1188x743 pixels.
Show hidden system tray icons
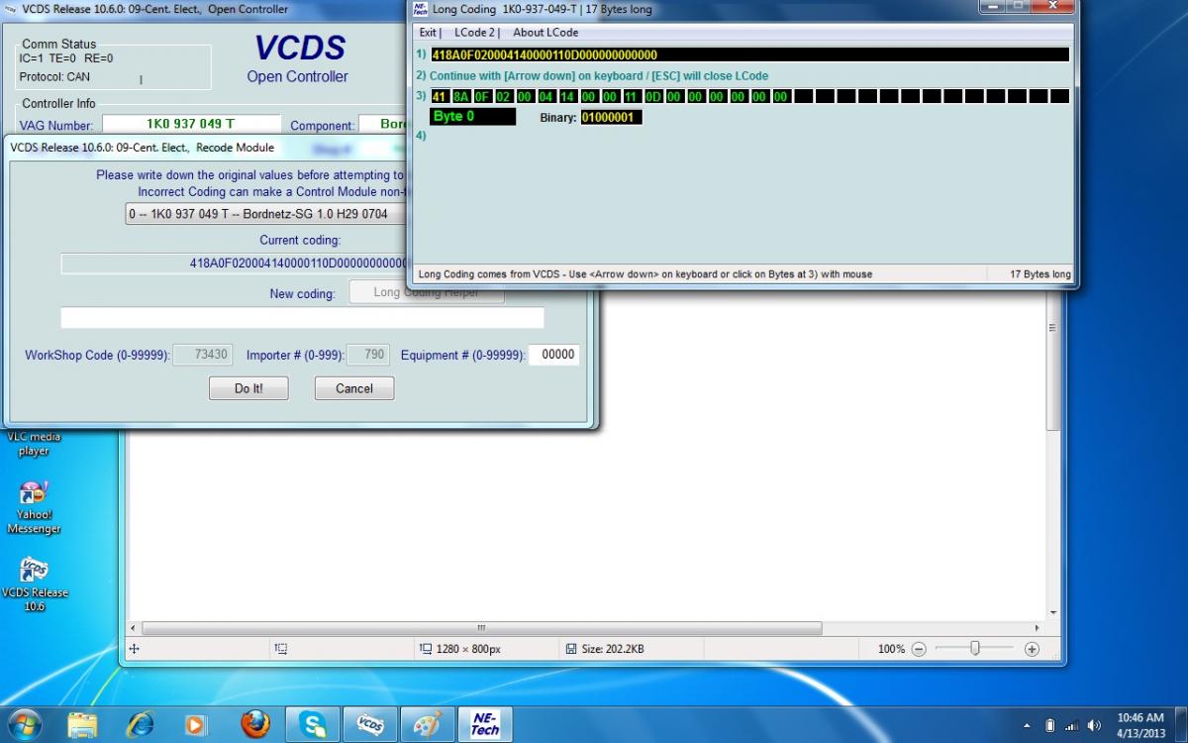tap(1027, 725)
